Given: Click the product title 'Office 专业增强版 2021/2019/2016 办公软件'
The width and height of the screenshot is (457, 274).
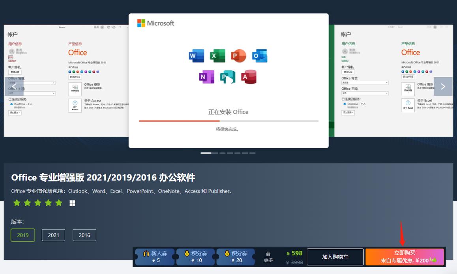Looking at the screenshot, I should point(103,178).
